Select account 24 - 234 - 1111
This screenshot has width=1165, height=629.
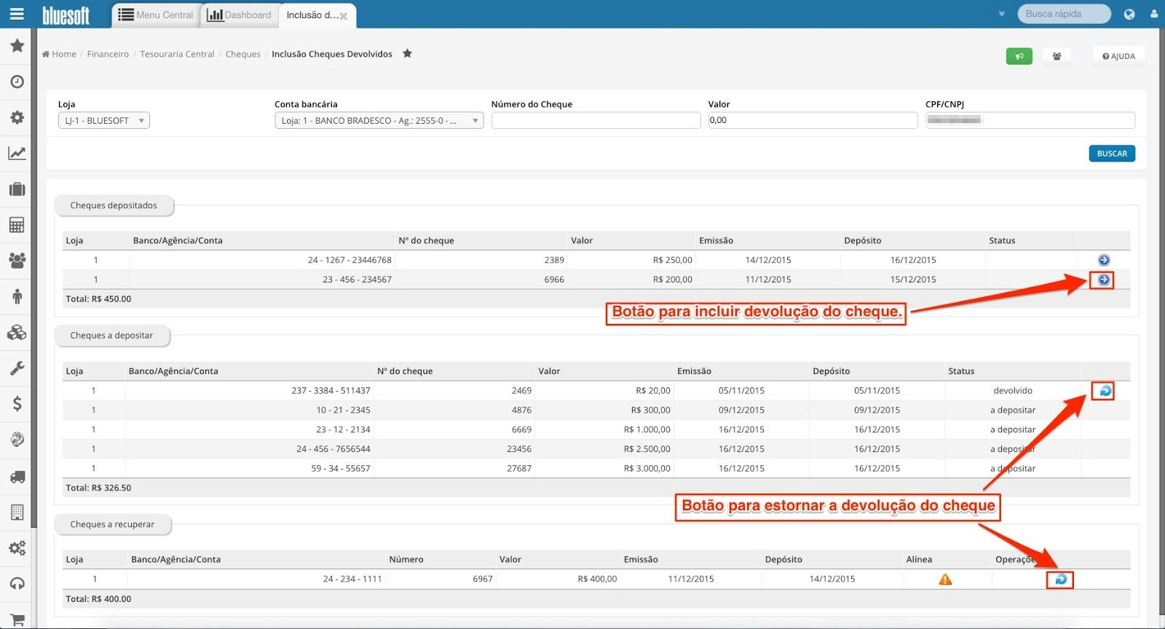[352, 579]
